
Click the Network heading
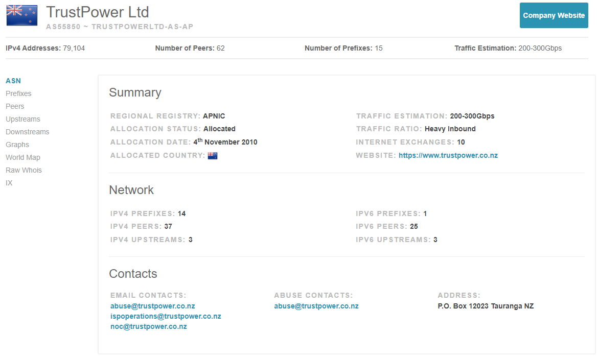(x=131, y=190)
